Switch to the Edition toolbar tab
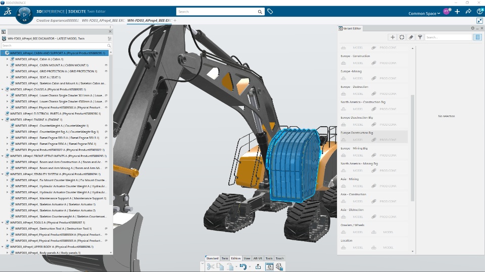This screenshot has width=485, height=272. pyautogui.click(x=236, y=258)
